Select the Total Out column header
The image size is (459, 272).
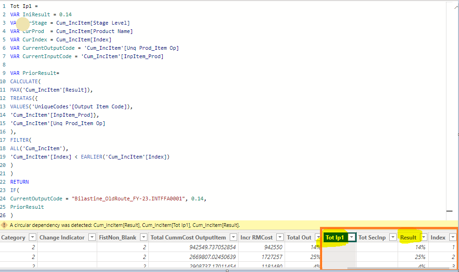click(299, 238)
